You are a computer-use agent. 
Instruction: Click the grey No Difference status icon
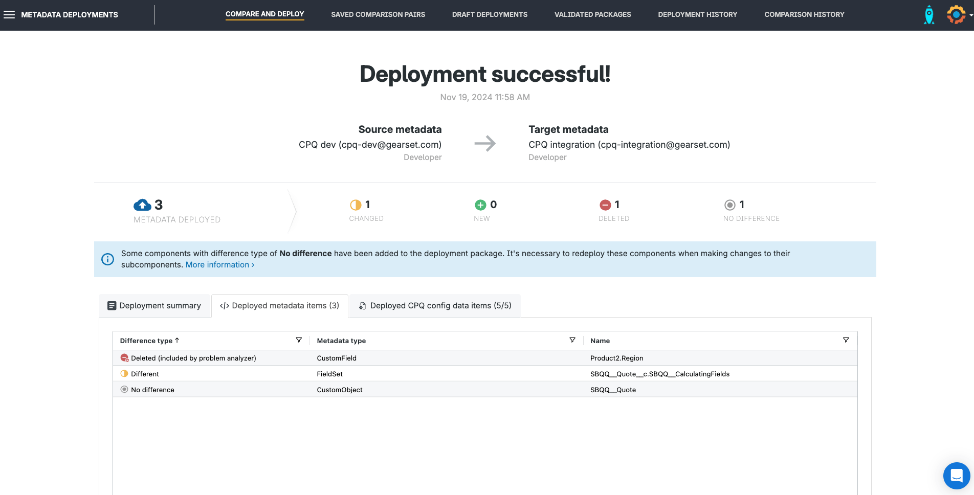[x=730, y=205]
